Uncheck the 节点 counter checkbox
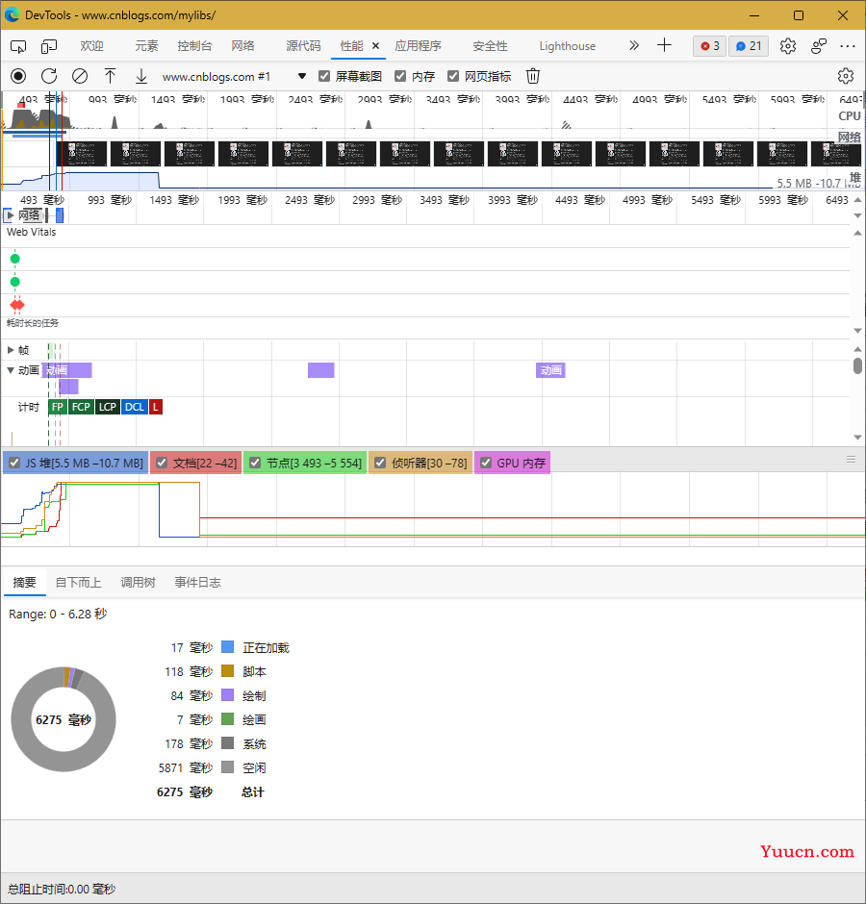This screenshot has width=866, height=904. (x=256, y=463)
